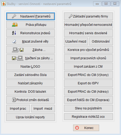Image resolution: width=121 pixels, height=135 pixels.
Task: Click the floppy-to-computer icon on Načtení ze zálohy
Action: point(18,58)
